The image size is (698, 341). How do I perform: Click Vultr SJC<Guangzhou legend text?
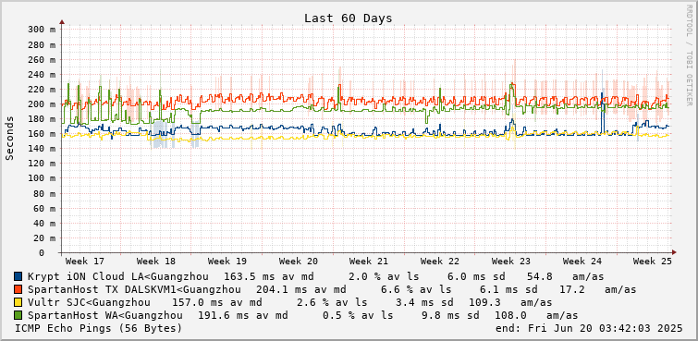89,303
